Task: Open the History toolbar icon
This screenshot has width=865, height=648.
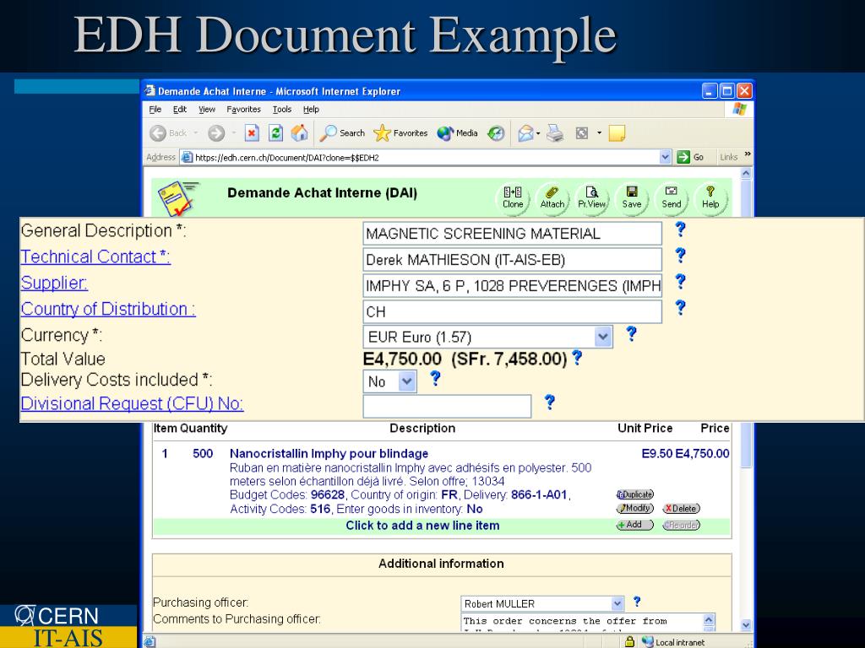Action: (496, 132)
